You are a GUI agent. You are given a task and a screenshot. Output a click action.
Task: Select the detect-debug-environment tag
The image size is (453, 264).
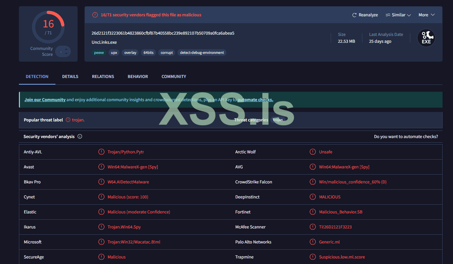(x=202, y=53)
